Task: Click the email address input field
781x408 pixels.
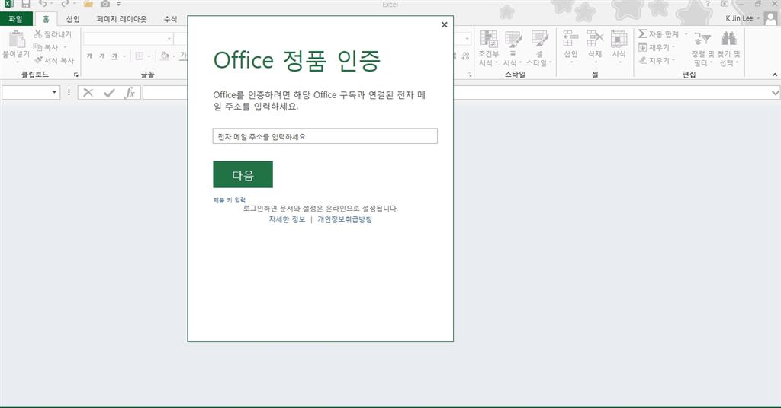Action: [325, 136]
